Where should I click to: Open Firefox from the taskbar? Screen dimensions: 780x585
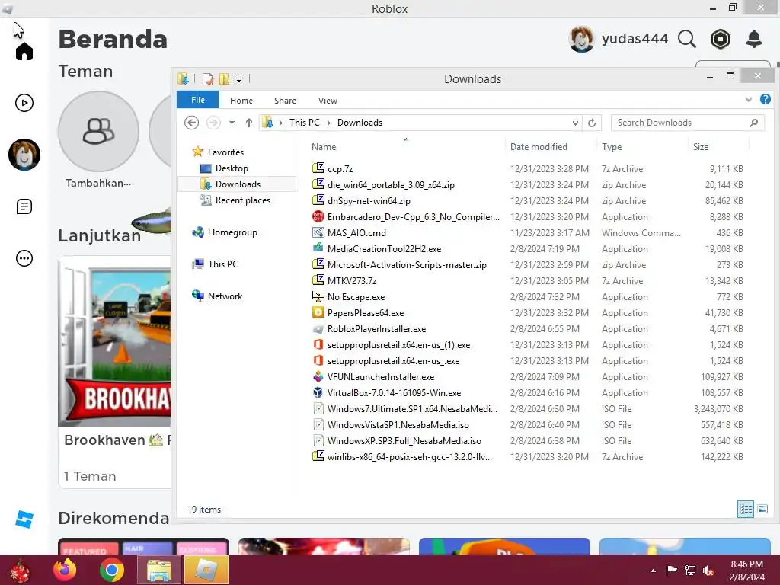[66, 570]
